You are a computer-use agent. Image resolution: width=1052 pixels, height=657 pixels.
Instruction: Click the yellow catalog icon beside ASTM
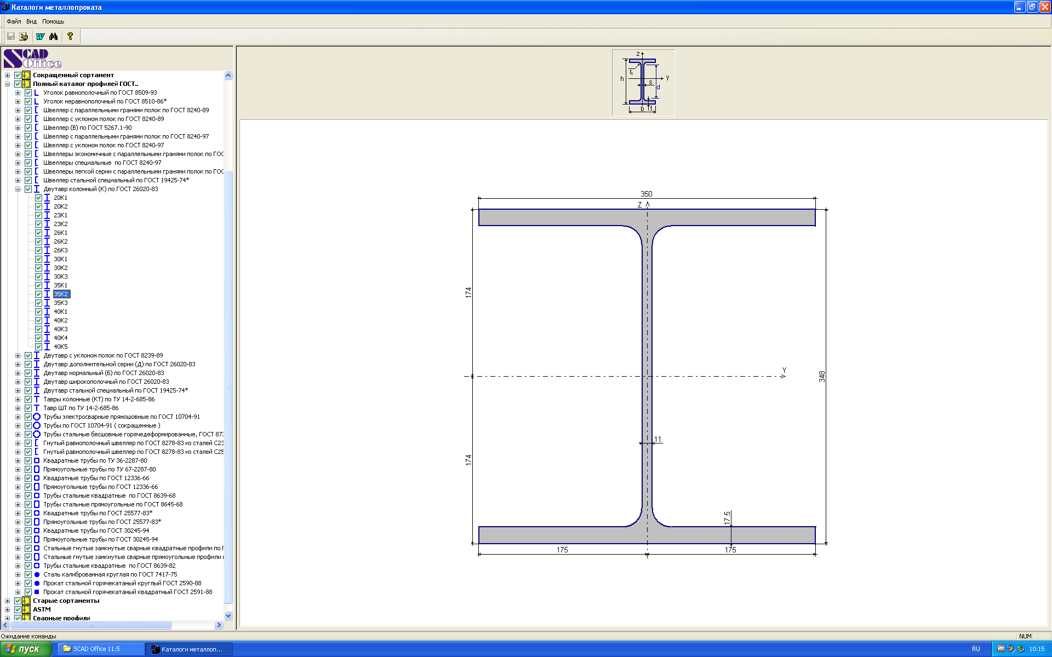click(26, 609)
